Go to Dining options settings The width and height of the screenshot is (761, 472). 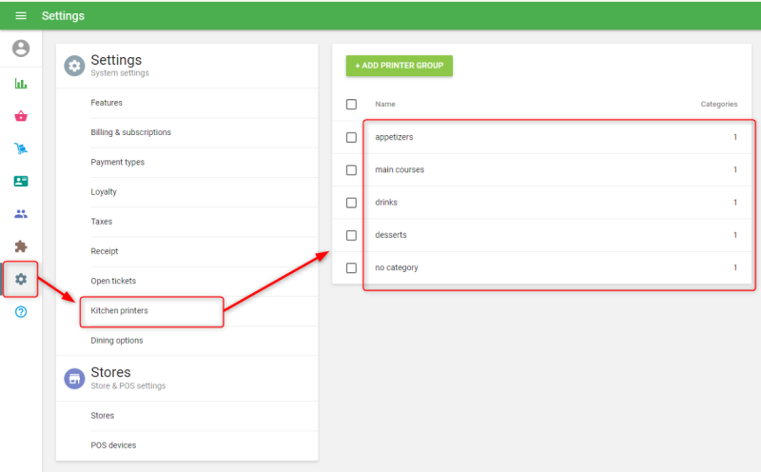click(117, 341)
